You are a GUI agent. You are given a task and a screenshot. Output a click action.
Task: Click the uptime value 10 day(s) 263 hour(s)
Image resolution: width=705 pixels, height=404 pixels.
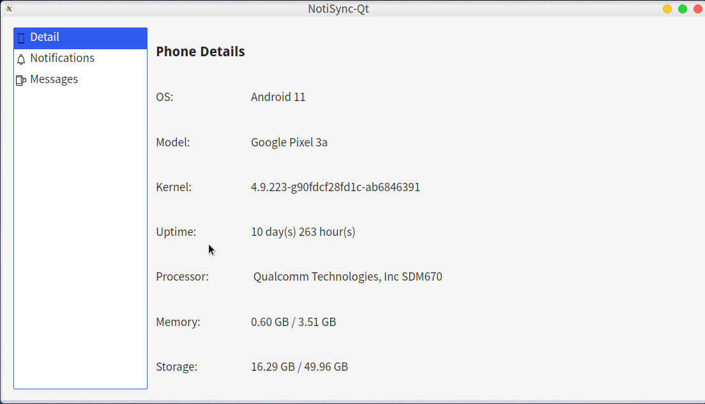coord(303,232)
